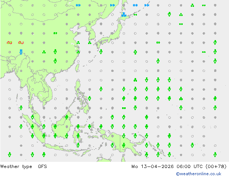
Task: Click the green rain symbol on South Korea's coast
Action: 90,43
